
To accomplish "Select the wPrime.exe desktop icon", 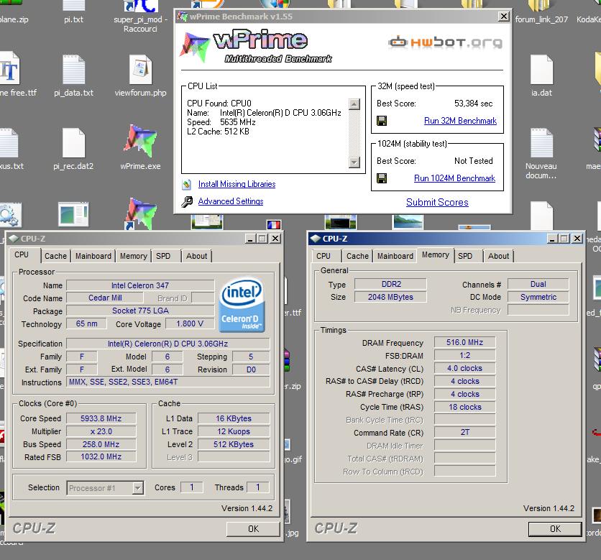I will 140,141.
